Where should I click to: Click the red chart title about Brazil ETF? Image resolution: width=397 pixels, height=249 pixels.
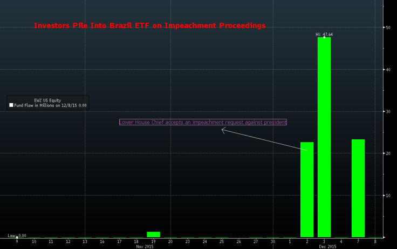tap(149, 25)
